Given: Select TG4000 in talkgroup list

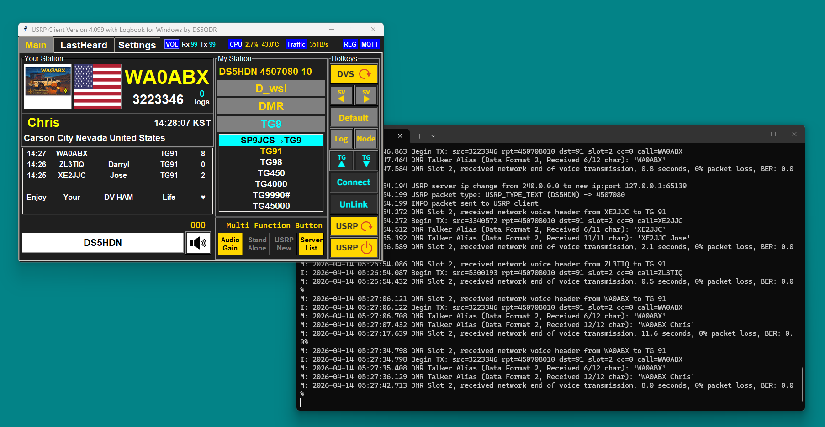Looking at the screenshot, I should click(x=271, y=184).
